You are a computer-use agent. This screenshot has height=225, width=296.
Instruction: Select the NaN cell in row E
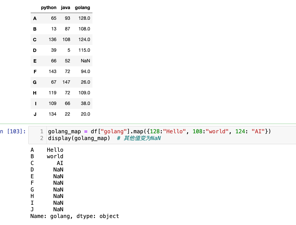(x=85, y=61)
